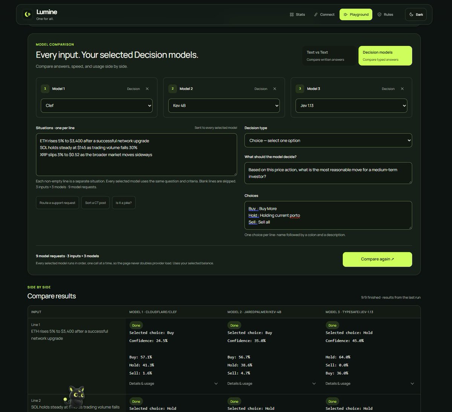Click the Stats grid icon
Viewport: 452px width, 412px height.
coord(292,15)
